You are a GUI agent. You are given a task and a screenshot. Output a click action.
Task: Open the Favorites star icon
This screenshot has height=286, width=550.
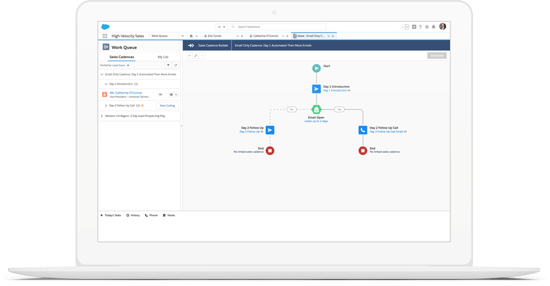click(402, 27)
